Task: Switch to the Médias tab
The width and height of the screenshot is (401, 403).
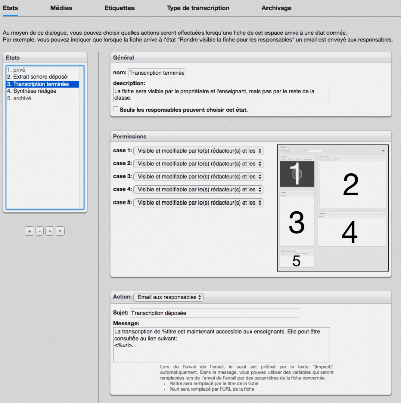Action: click(x=61, y=8)
